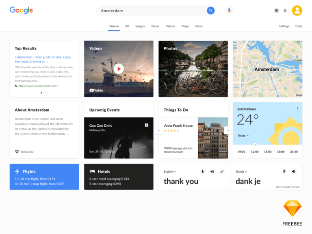Switch to the Images tab

[x=140, y=26]
